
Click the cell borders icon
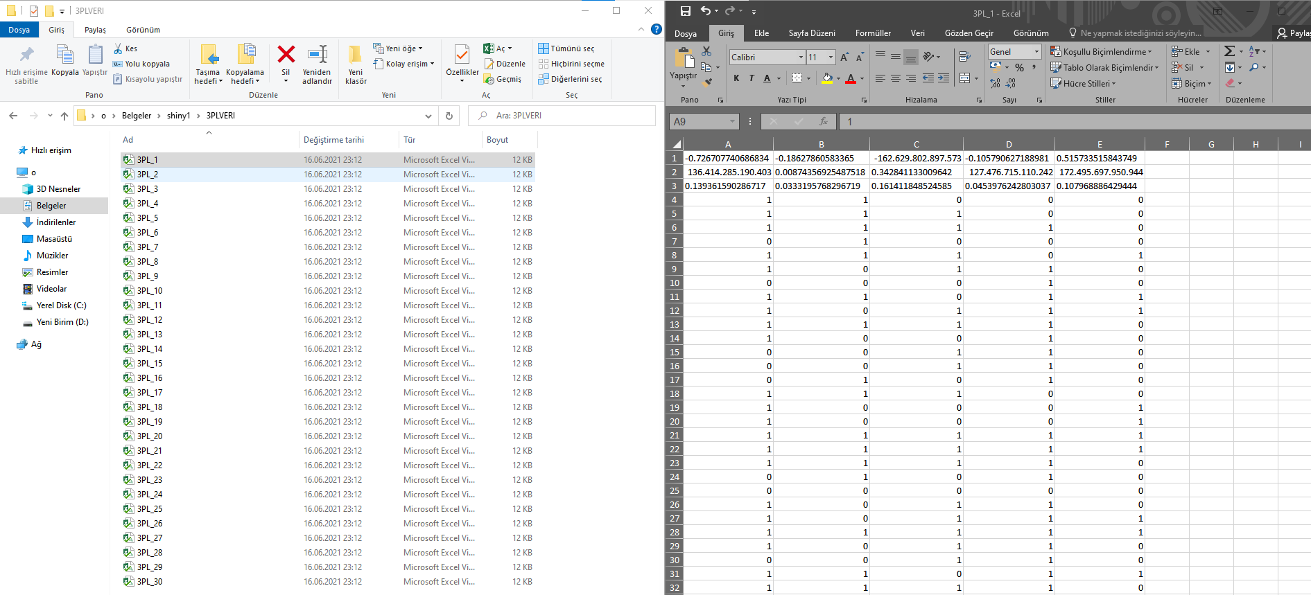797,78
